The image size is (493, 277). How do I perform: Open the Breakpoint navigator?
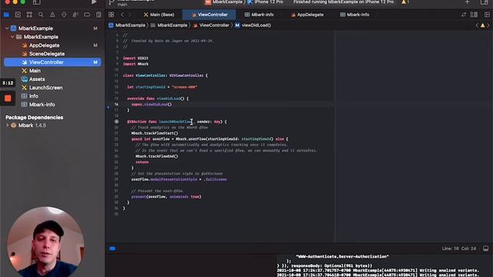pyautogui.click(x=87, y=15)
